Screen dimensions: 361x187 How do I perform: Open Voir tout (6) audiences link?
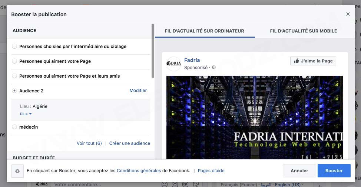(89, 143)
